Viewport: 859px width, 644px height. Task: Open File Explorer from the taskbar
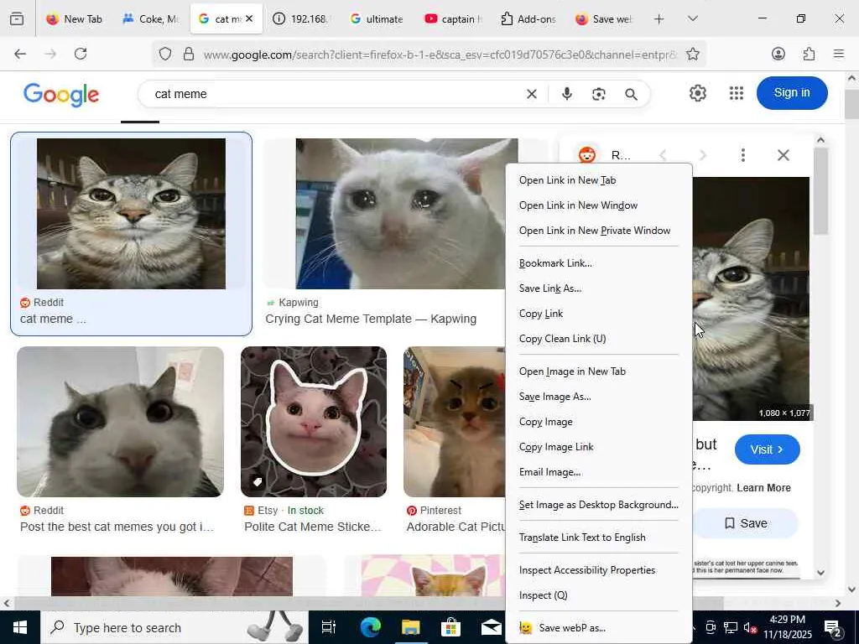point(410,627)
